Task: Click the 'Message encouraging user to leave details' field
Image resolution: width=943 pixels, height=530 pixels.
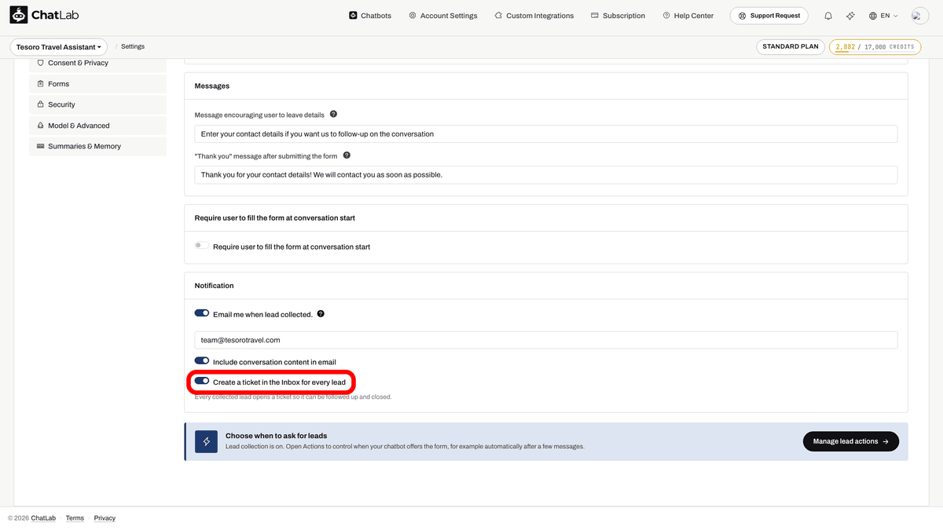Action: (x=546, y=134)
